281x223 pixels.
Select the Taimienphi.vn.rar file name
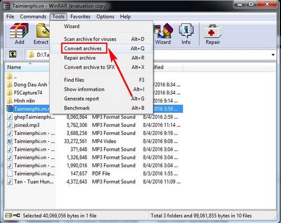(32, 109)
